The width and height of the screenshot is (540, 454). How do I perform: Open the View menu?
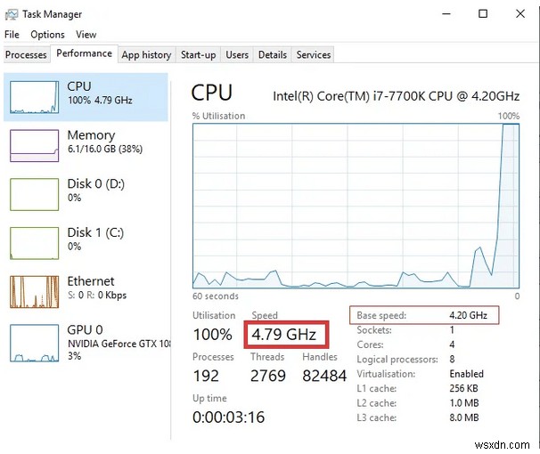pos(86,35)
